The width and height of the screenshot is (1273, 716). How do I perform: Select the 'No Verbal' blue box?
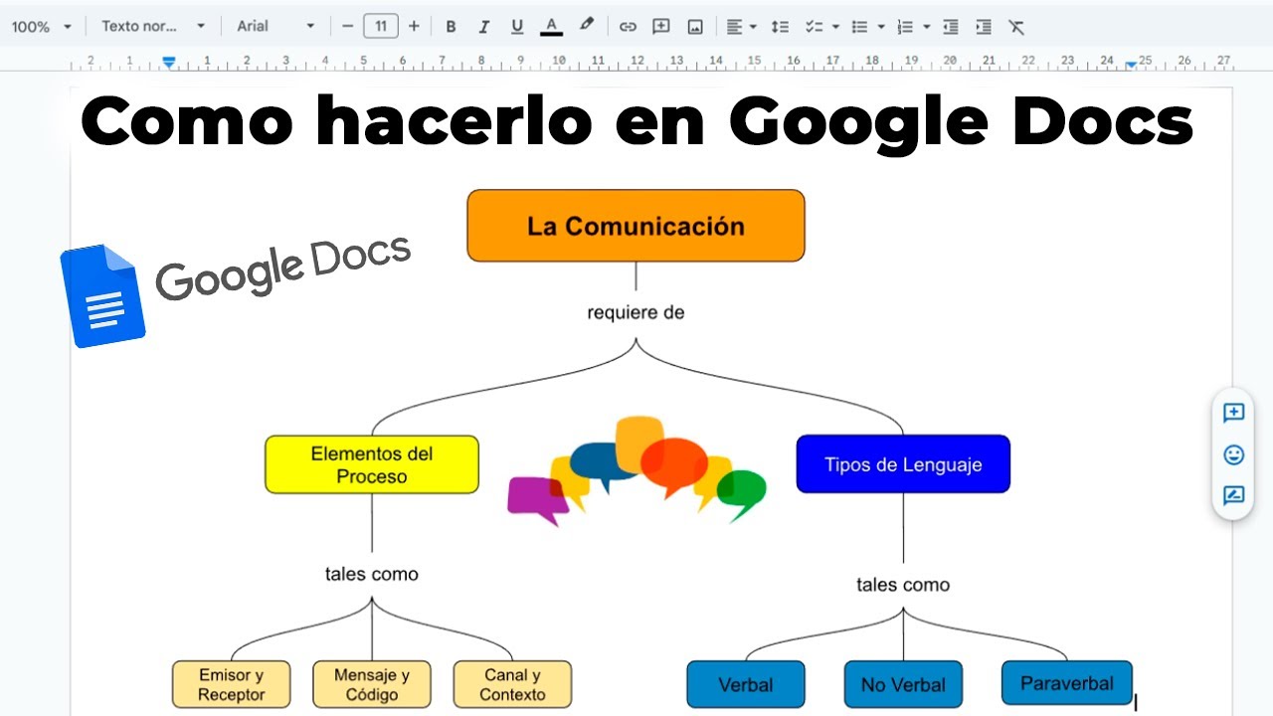pyautogui.click(x=903, y=684)
